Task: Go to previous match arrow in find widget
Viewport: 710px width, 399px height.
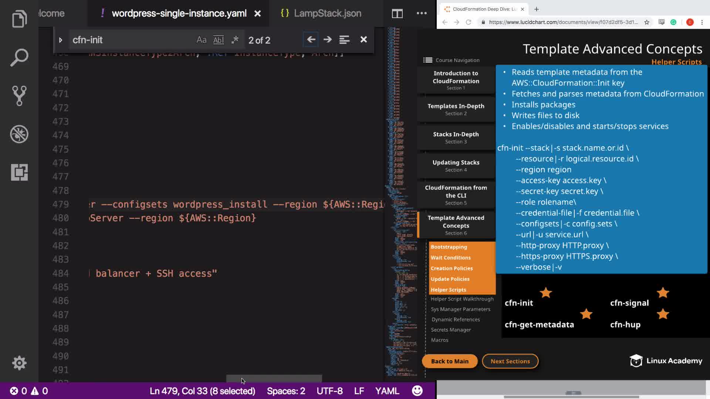Action: [311, 40]
